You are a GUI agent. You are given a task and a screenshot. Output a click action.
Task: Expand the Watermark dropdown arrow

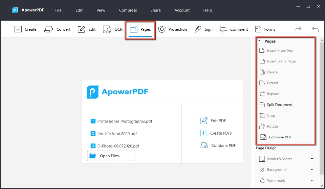[312, 181]
